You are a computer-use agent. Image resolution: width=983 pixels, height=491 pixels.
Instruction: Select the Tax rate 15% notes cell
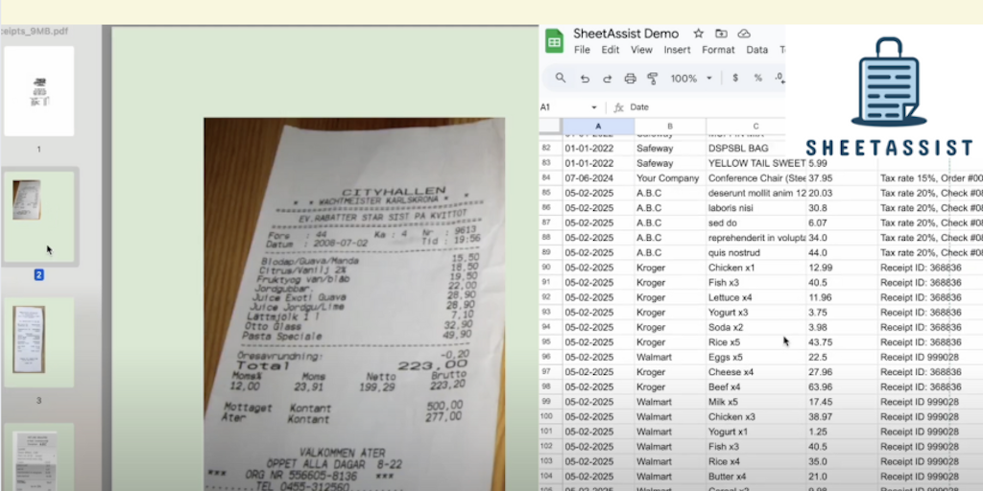tap(930, 178)
